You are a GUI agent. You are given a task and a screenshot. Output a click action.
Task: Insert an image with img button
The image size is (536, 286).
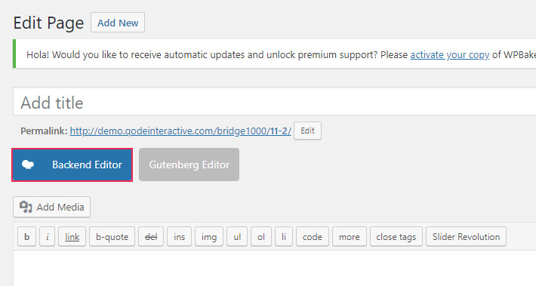click(209, 237)
